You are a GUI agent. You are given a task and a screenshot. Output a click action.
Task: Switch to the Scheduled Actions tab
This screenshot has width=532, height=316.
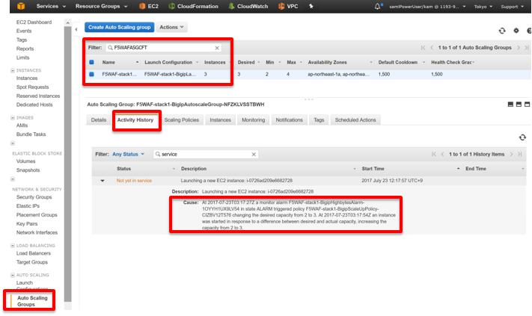[355, 120]
